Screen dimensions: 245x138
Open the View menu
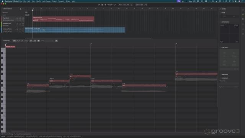pyautogui.click(x=33, y=1)
